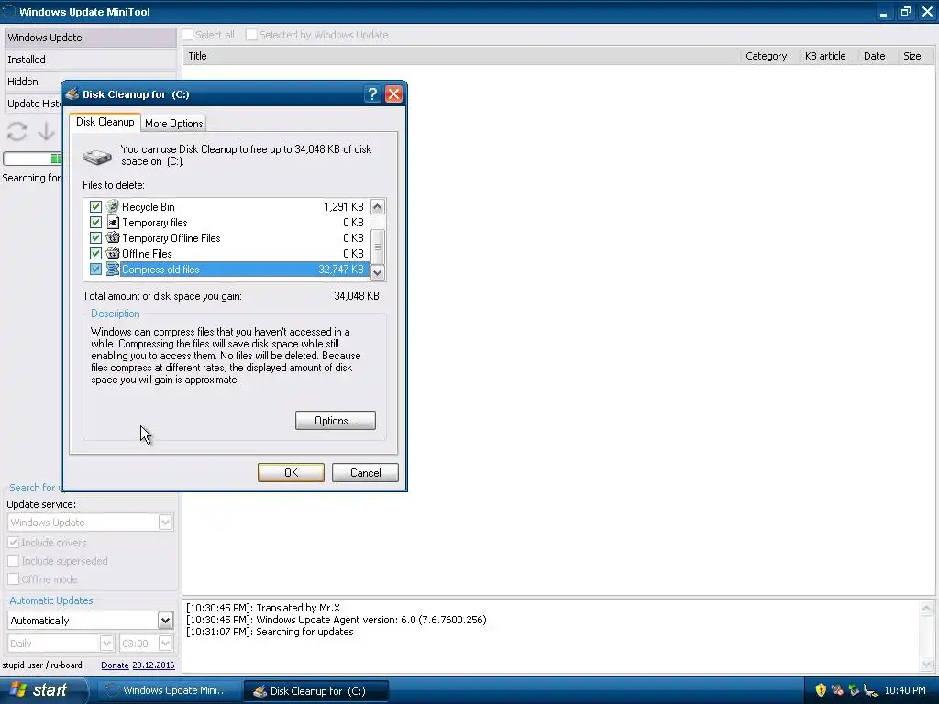Switch to Windows Update MiniTool taskbar button
This screenshot has width=939, height=704.
point(169,690)
